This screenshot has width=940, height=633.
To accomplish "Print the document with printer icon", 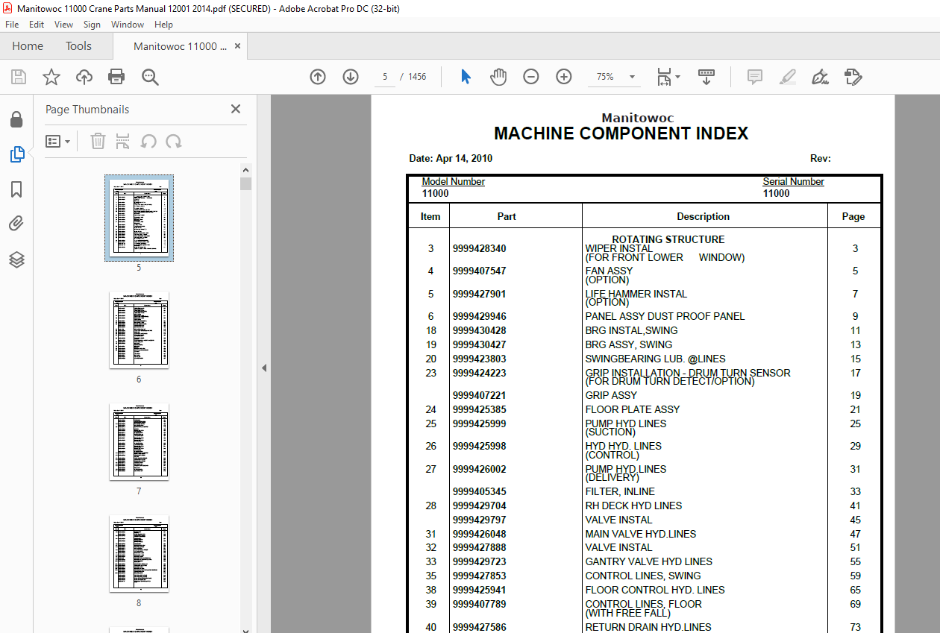I will 116,77.
